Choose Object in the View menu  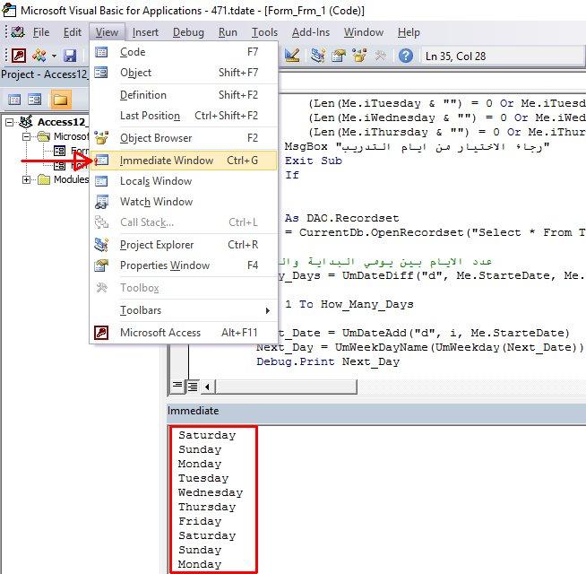pos(184,73)
